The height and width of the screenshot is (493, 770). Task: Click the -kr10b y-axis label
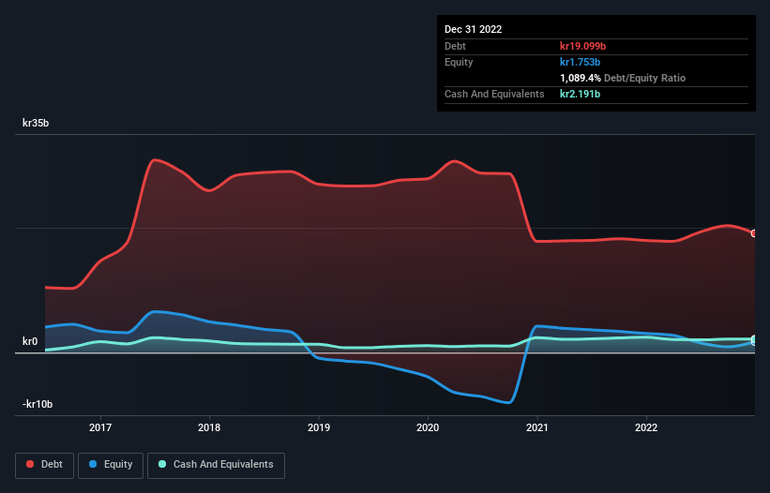38,404
